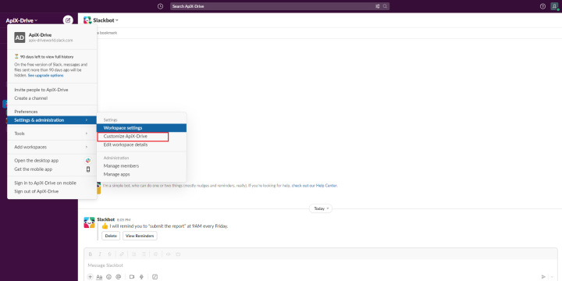Record audio clip microphone icon
The height and width of the screenshot is (281, 562).
141,276
